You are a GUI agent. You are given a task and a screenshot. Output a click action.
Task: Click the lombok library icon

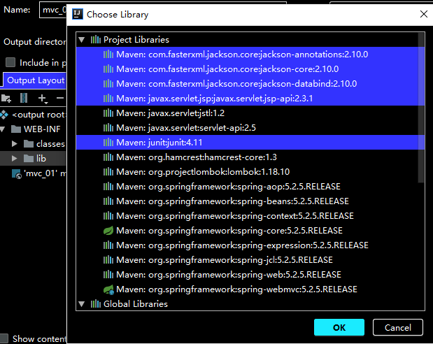(x=108, y=172)
